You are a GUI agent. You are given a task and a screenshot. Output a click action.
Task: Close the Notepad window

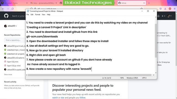point(154,11)
